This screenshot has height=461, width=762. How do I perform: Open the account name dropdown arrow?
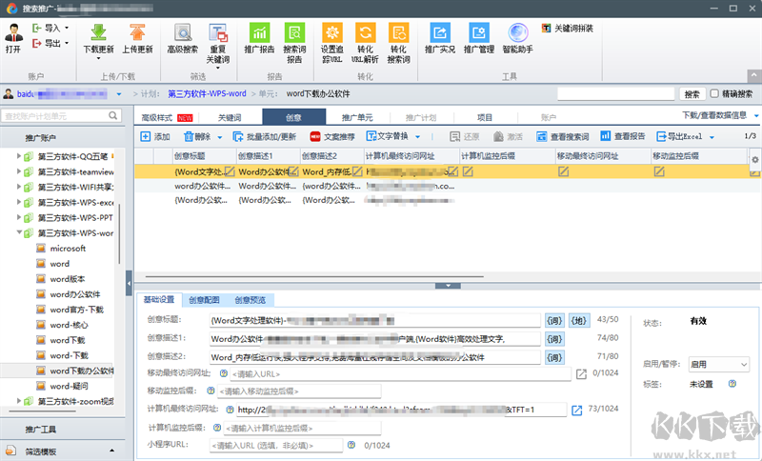[119, 94]
